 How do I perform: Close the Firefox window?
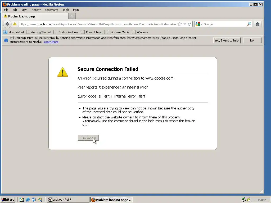tap(260, 4)
